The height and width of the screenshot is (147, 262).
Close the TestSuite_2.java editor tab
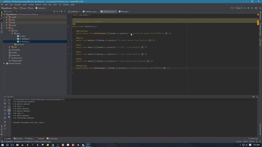pyautogui.click(x=116, y=11)
